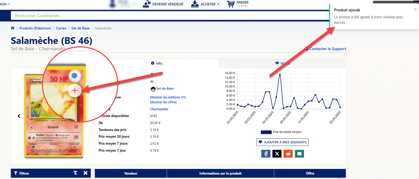The image size is (419, 179).
Task: Click the red plus icon on card
Action: tap(75, 91)
